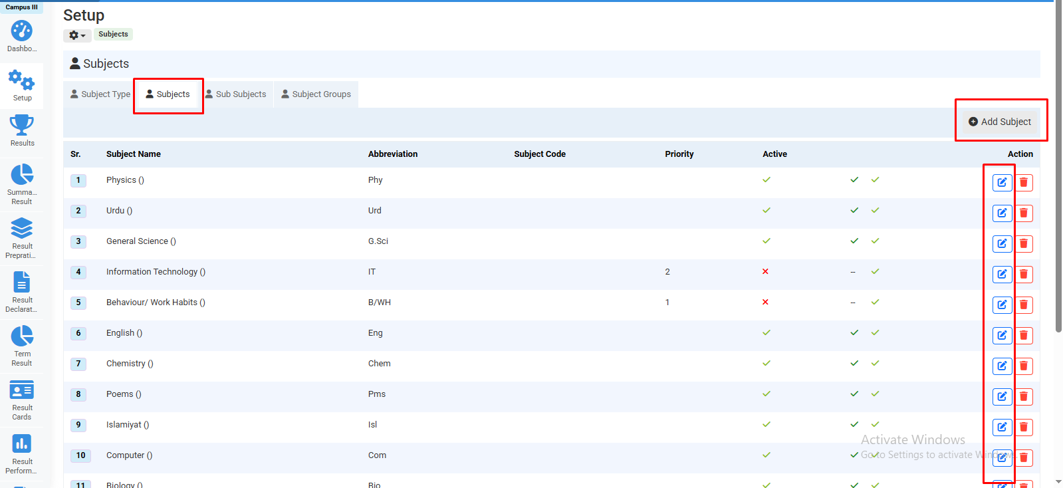This screenshot has width=1063, height=488.
Task: Edit the General Science subject
Action: click(x=1002, y=243)
